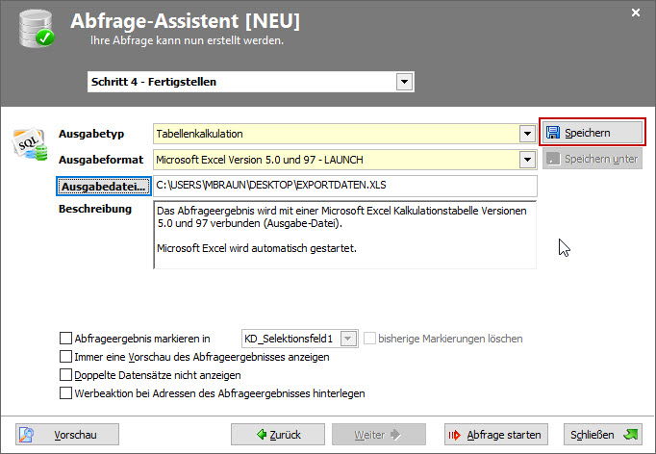Viewport: 656px width, 454px height.
Task: Click the Beschreibung description text area
Action: pos(344,235)
